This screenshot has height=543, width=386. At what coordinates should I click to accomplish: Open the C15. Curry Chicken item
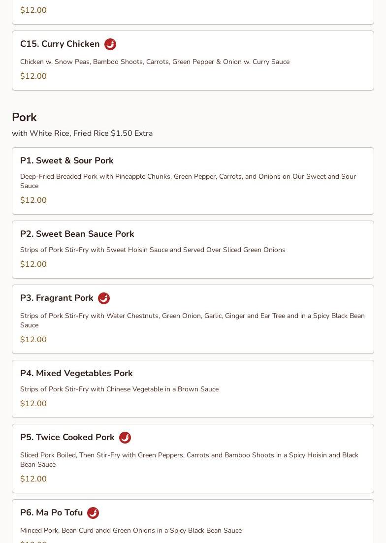click(60, 44)
